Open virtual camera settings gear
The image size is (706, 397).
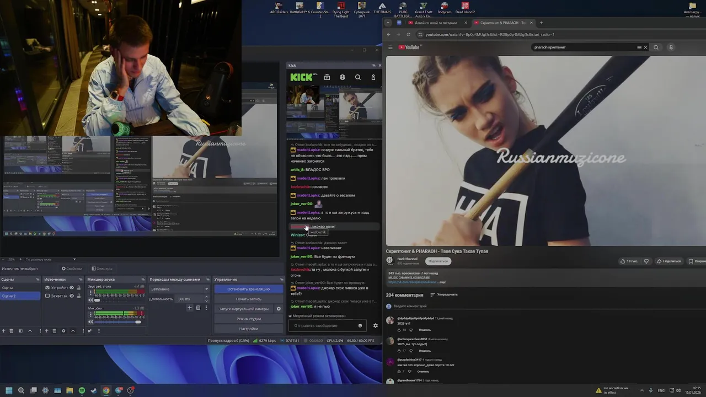pos(279,309)
